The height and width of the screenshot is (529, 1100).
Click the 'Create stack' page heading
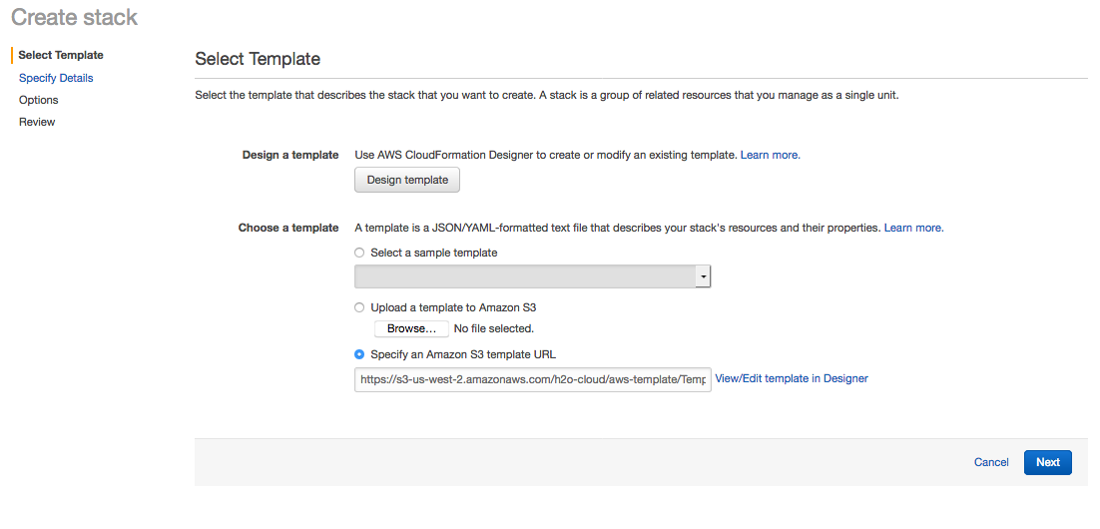coord(75,17)
